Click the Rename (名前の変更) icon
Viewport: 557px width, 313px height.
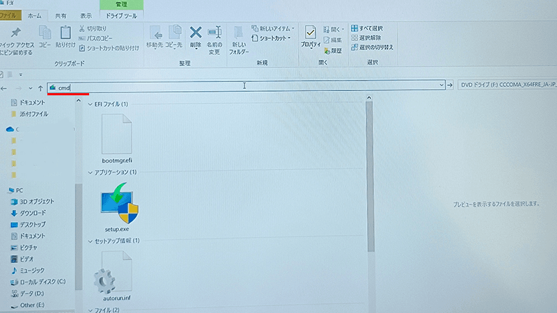pos(214,36)
